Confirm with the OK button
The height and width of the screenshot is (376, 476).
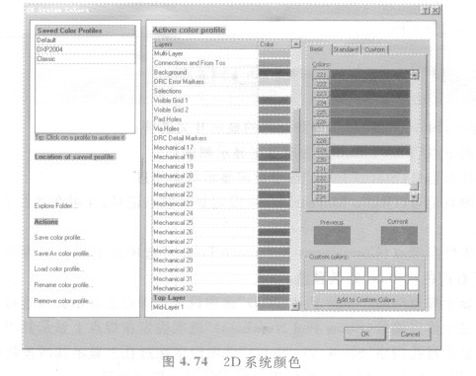364,334
